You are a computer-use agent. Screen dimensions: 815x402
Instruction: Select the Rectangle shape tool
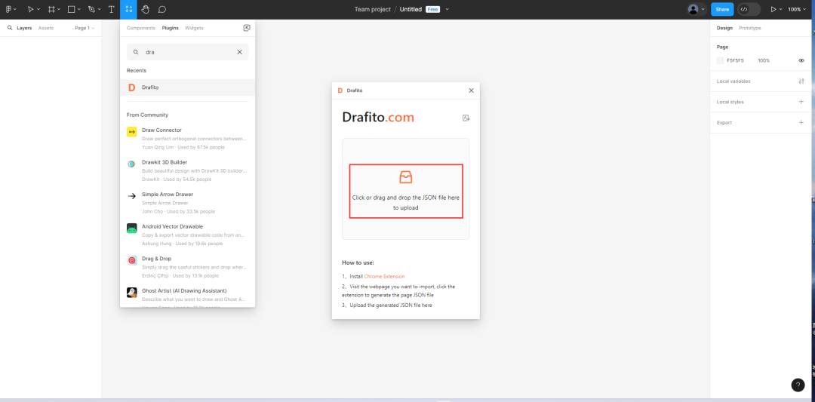point(72,9)
